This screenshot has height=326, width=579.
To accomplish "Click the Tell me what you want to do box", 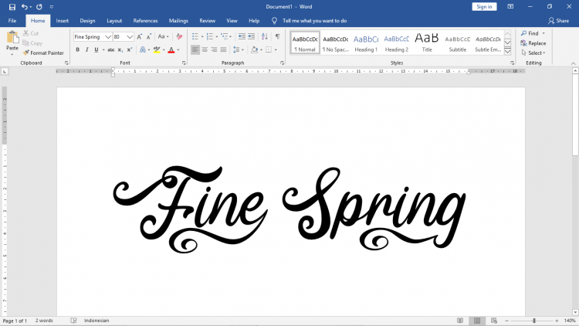I will pos(314,21).
